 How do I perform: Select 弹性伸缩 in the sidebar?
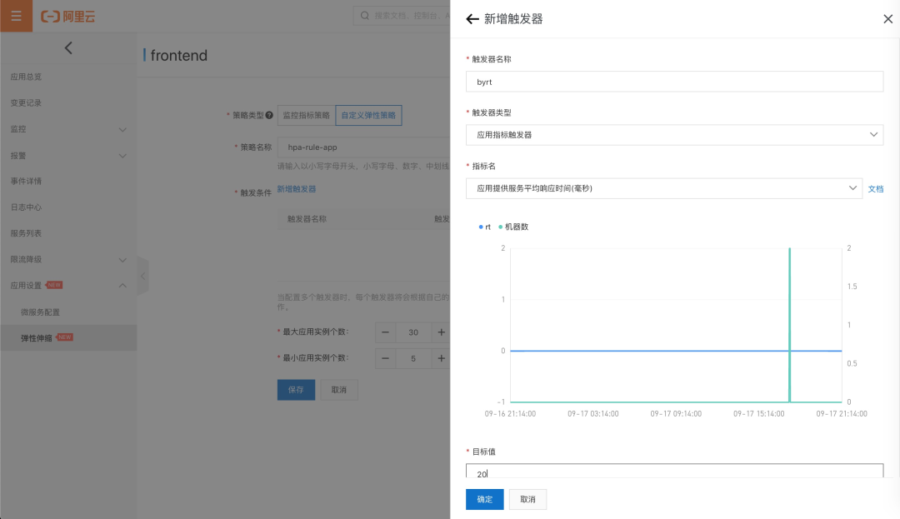[x=68, y=337]
